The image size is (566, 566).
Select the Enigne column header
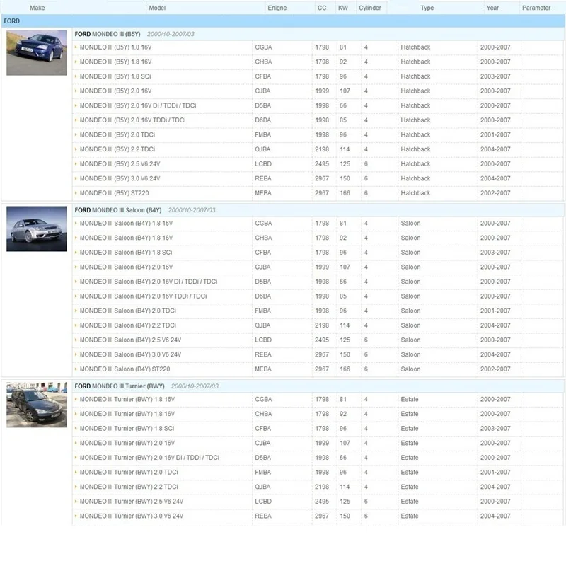click(x=277, y=8)
